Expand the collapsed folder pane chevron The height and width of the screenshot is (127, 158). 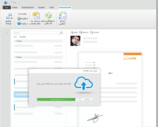[x=7, y=33]
